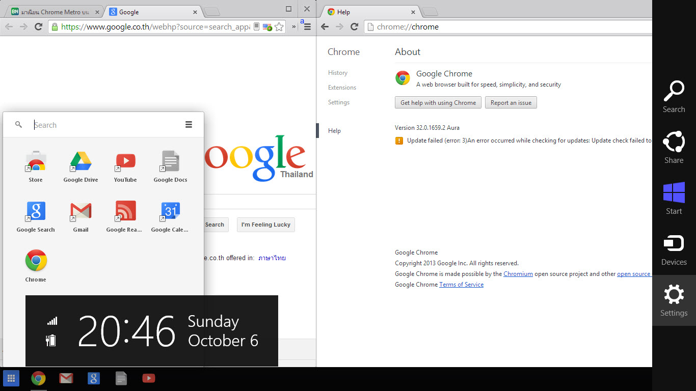696x391 pixels.
Task: Open Extensions in Chrome sidebar
Action: coord(342,88)
